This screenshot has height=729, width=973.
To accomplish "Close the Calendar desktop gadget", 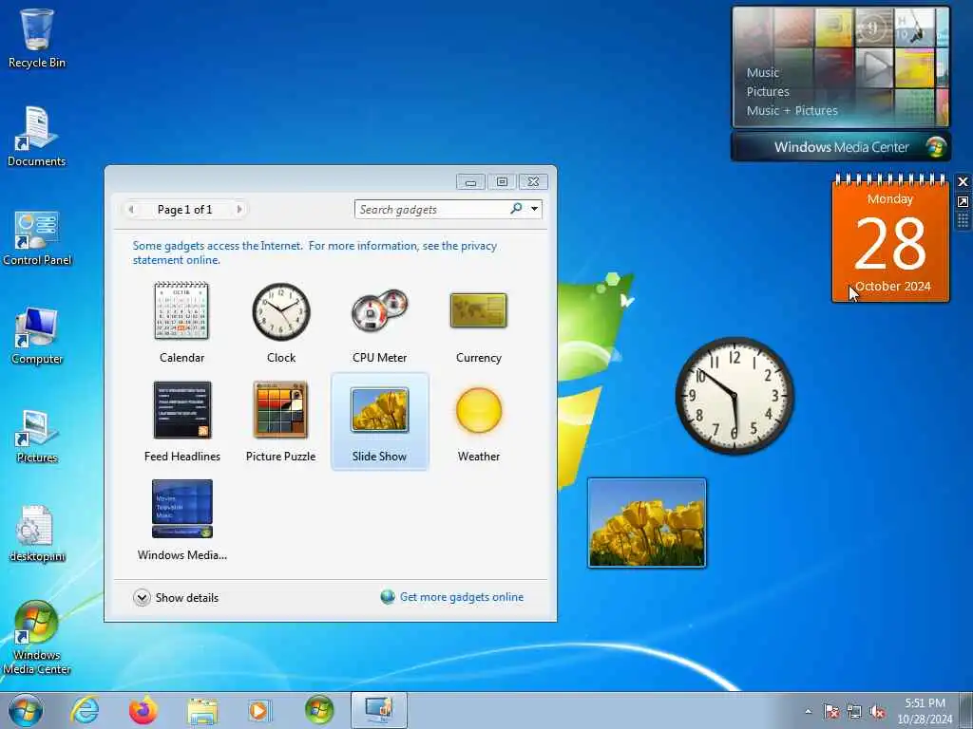I will [963, 181].
